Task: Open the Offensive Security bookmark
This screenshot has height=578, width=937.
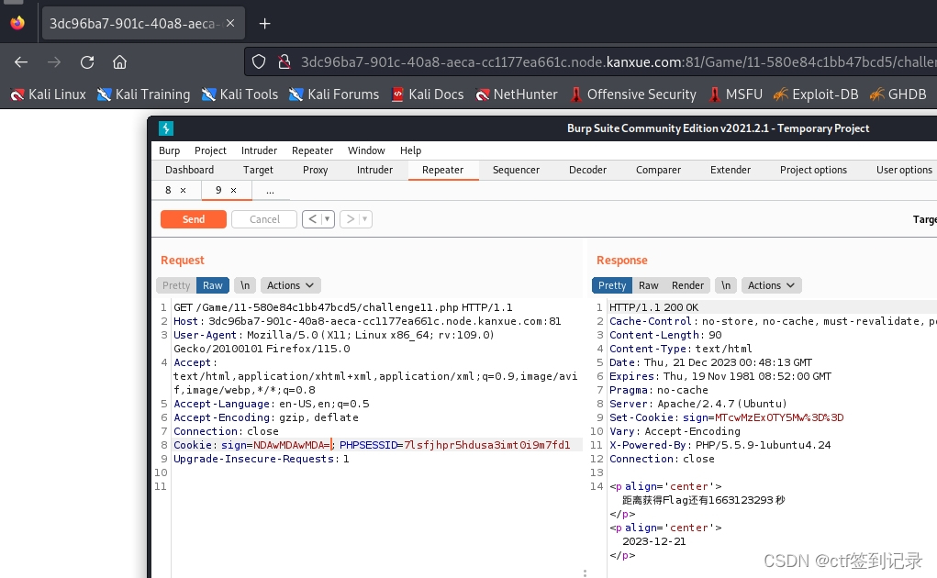Action: (633, 94)
